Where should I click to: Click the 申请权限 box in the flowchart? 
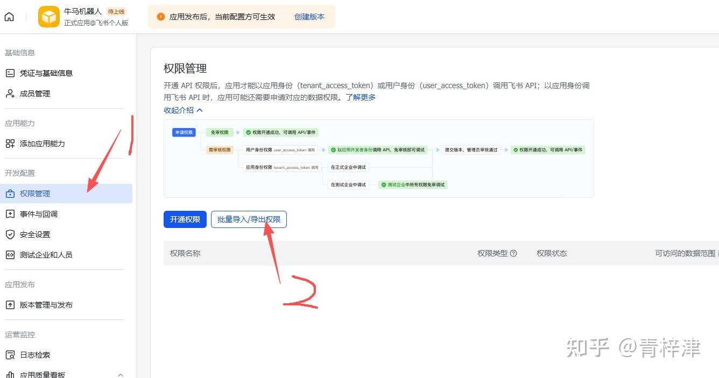click(184, 132)
